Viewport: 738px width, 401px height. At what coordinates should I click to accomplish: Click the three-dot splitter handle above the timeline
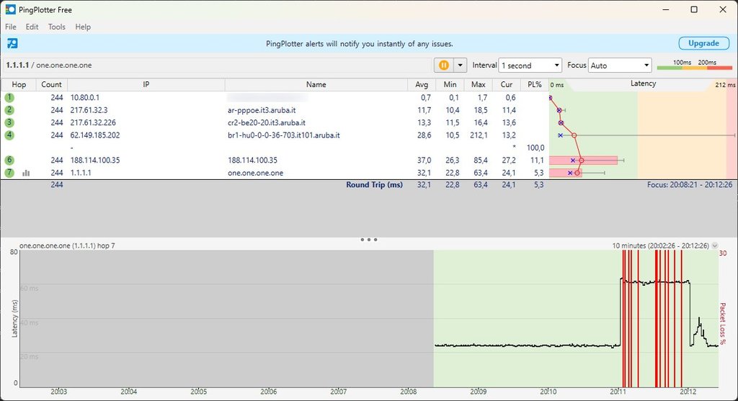point(368,240)
